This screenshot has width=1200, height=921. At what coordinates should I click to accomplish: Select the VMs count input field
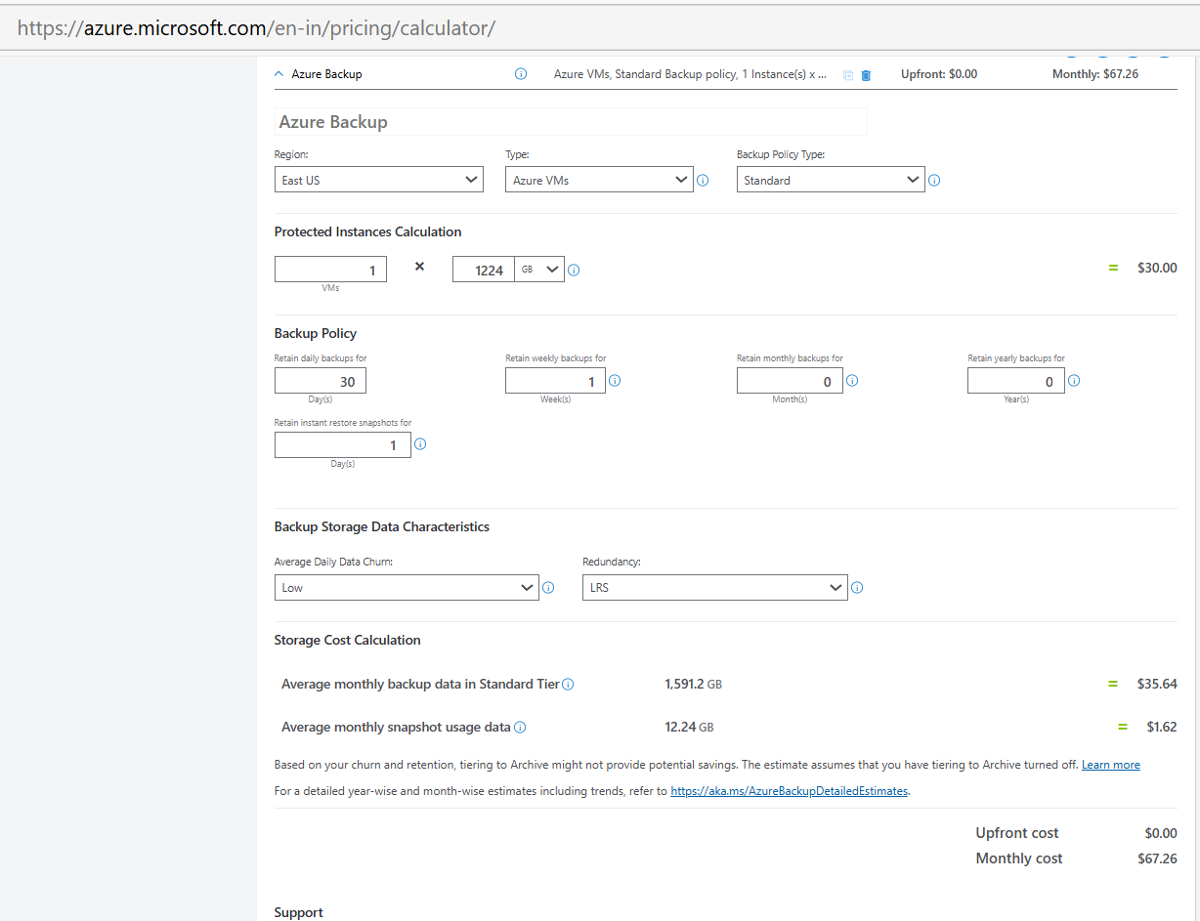point(330,270)
